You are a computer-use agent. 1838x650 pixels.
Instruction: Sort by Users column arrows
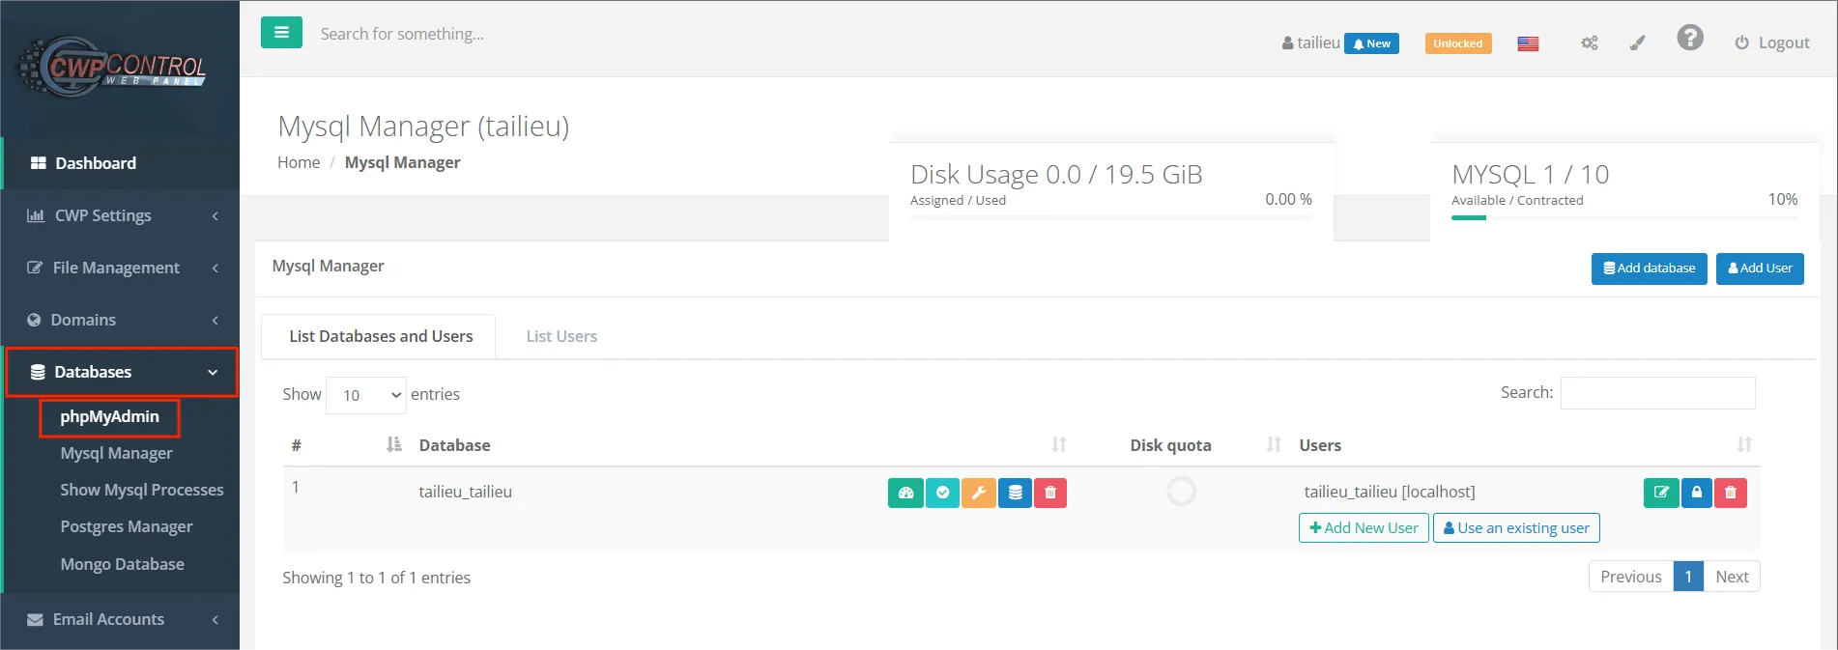(1744, 444)
